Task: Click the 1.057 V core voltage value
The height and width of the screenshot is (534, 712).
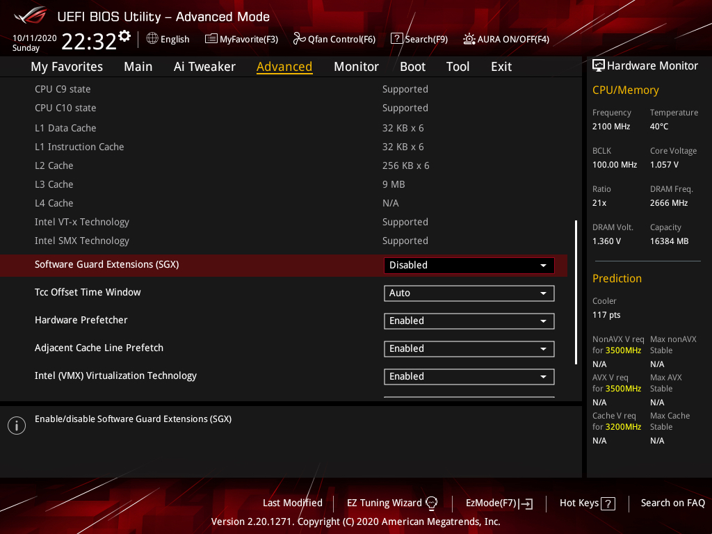Action: 664,164
